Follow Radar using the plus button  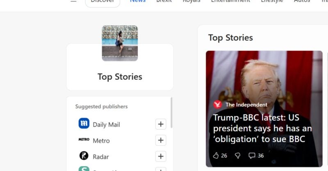click(161, 156)
